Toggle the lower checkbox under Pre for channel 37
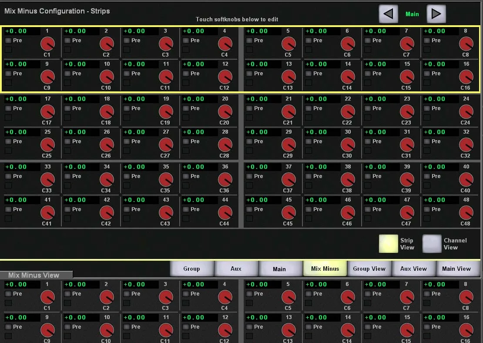Viewport: 483px width, 343px height. coord(249,185)
